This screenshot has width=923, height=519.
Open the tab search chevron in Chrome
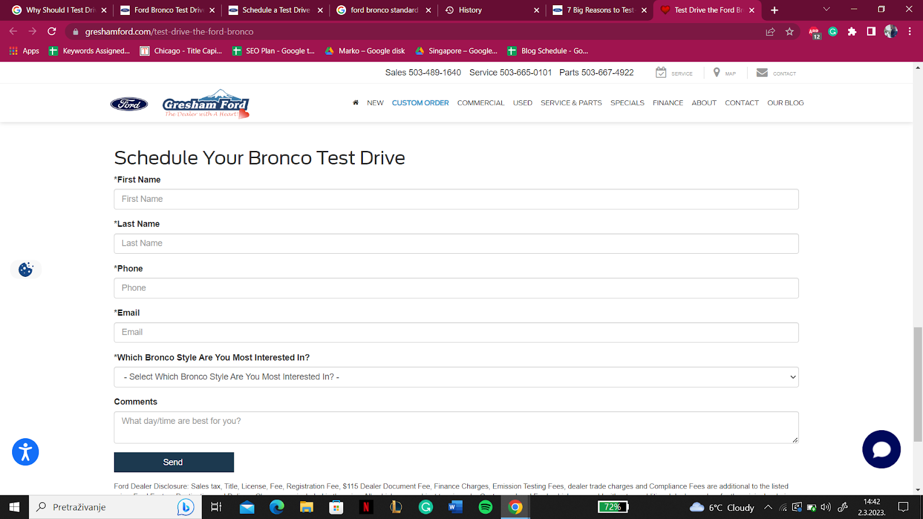click(x=827, y=10)
